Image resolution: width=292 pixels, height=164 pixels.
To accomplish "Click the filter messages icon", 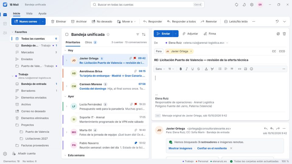I will tap(137, 34).
